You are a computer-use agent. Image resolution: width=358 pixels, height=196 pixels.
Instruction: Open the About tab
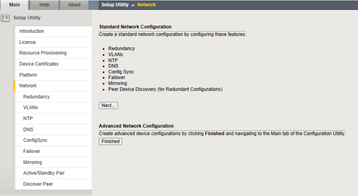coord(74,5)
